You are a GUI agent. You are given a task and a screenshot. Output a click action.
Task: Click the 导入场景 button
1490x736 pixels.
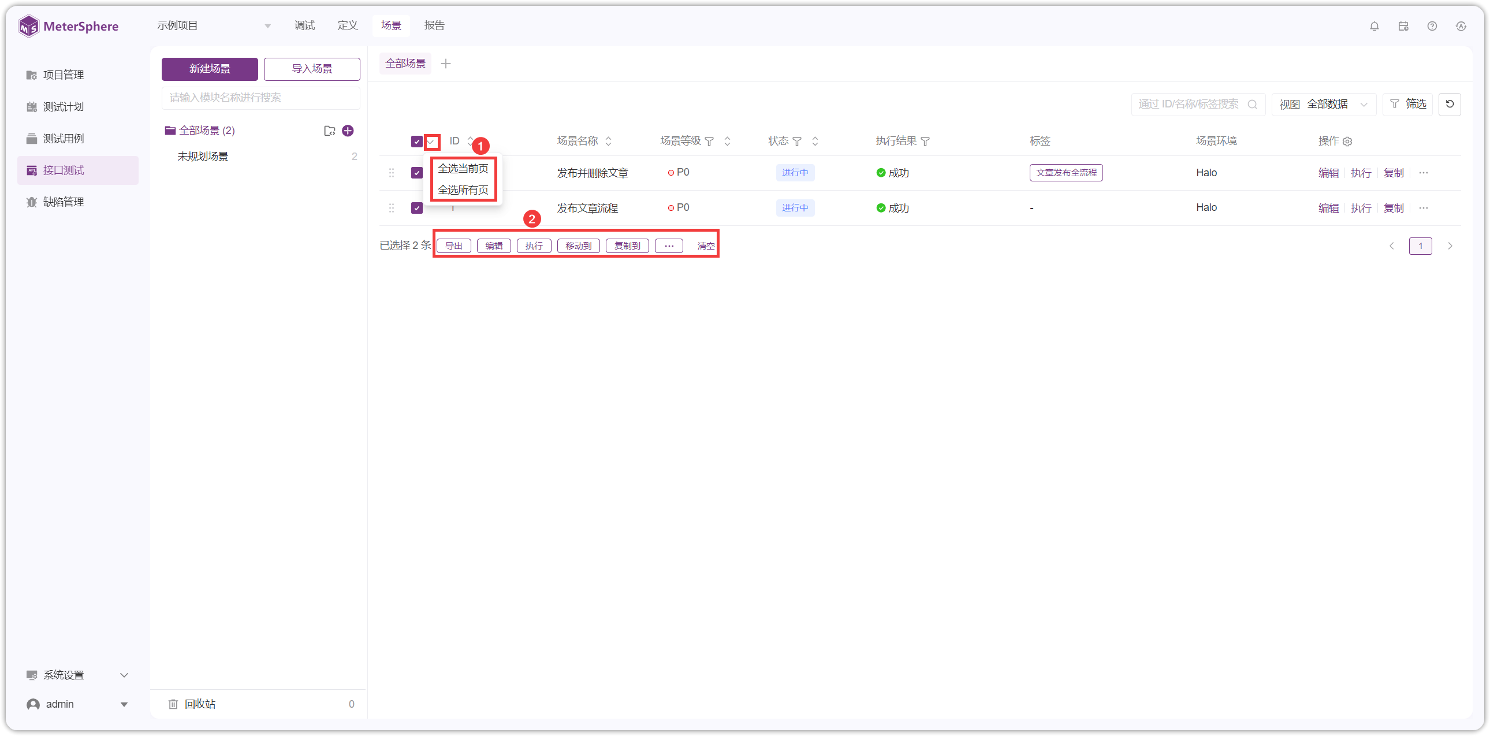click(312, 69)
